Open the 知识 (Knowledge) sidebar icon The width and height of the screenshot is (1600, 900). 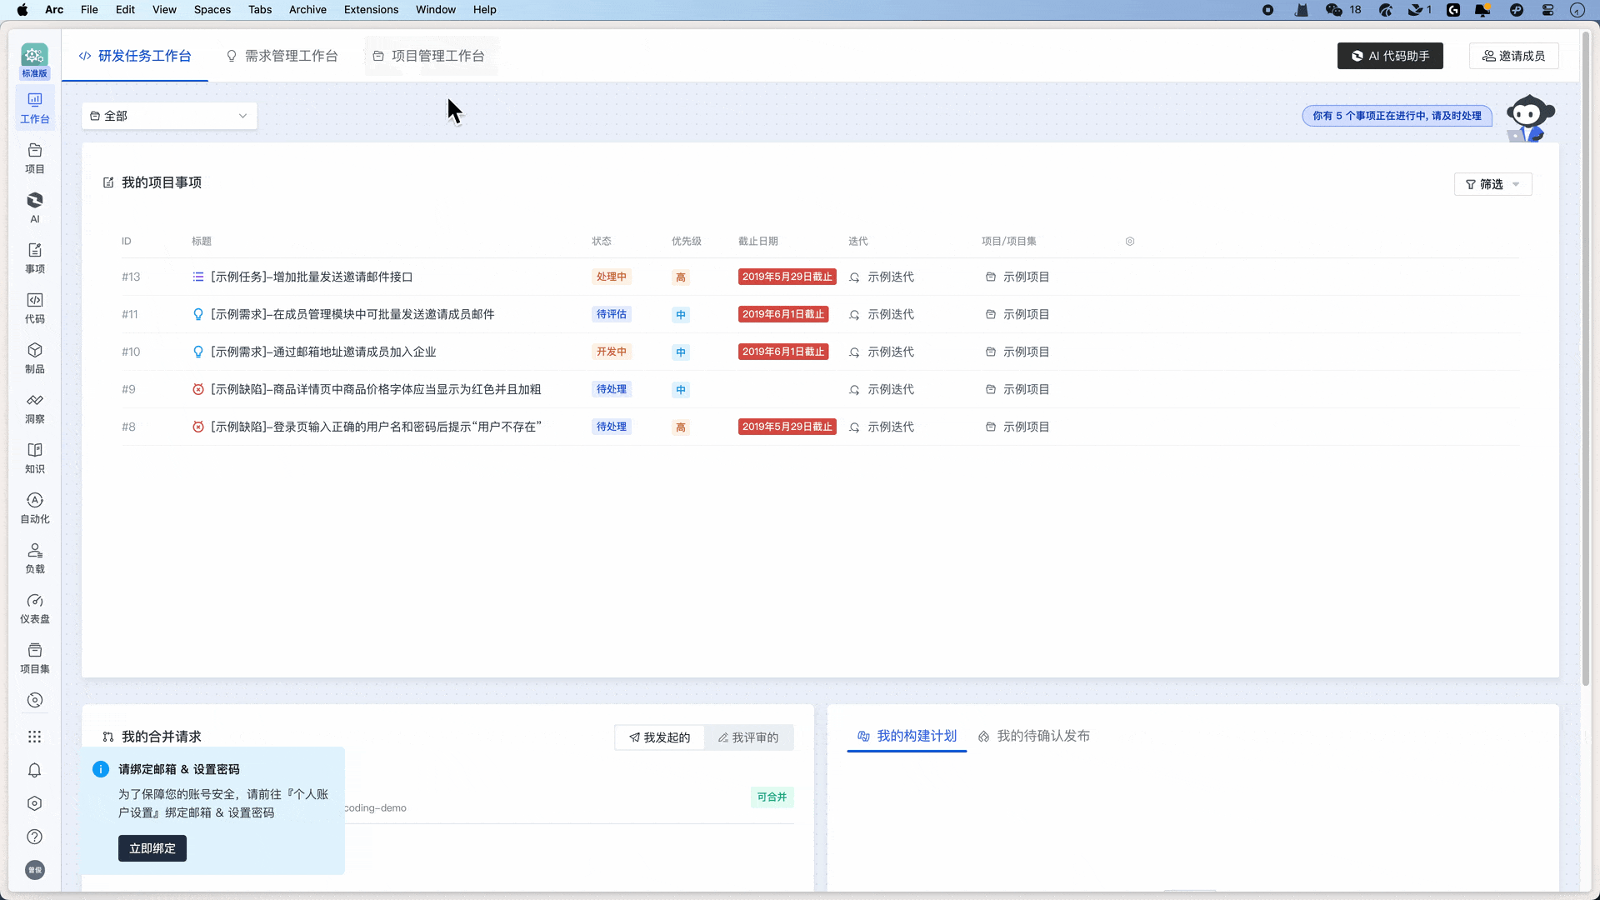click(x=34, y=457)
